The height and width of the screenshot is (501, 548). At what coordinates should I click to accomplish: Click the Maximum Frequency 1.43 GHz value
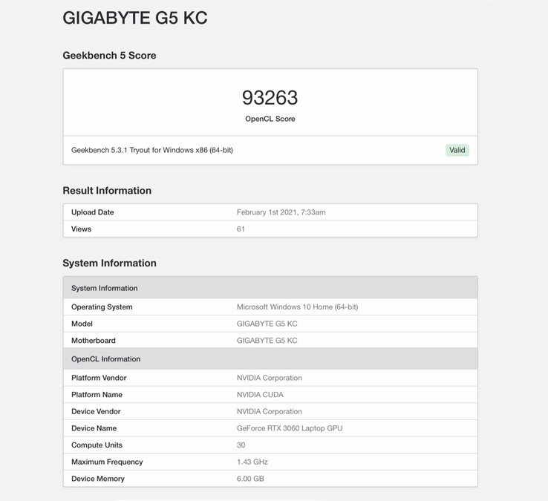click(252, 462)
